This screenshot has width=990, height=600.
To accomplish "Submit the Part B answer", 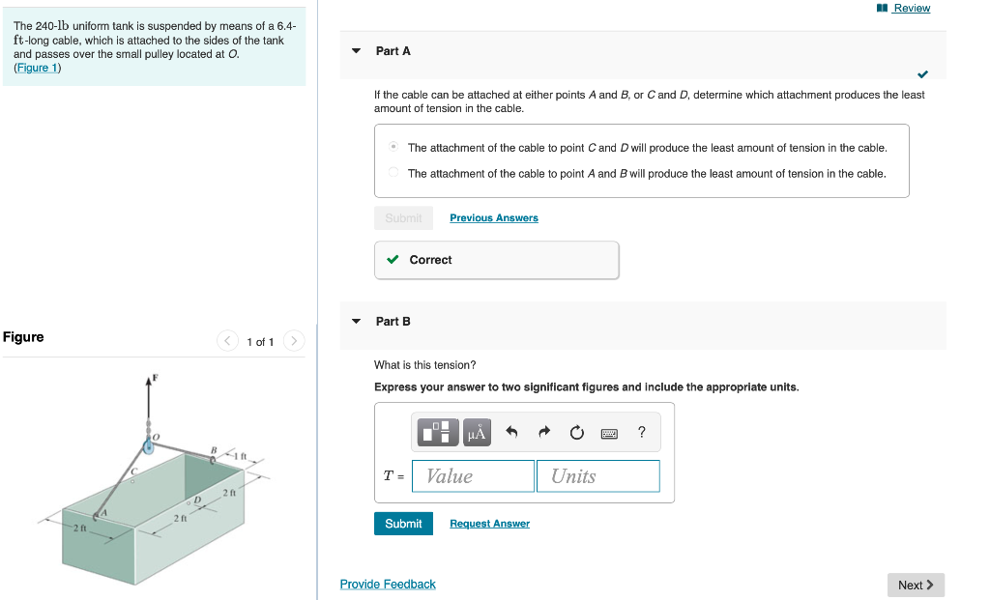I will click(x=403, y=523).
